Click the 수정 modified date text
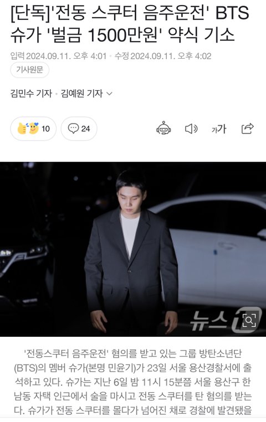 point(163,56)
